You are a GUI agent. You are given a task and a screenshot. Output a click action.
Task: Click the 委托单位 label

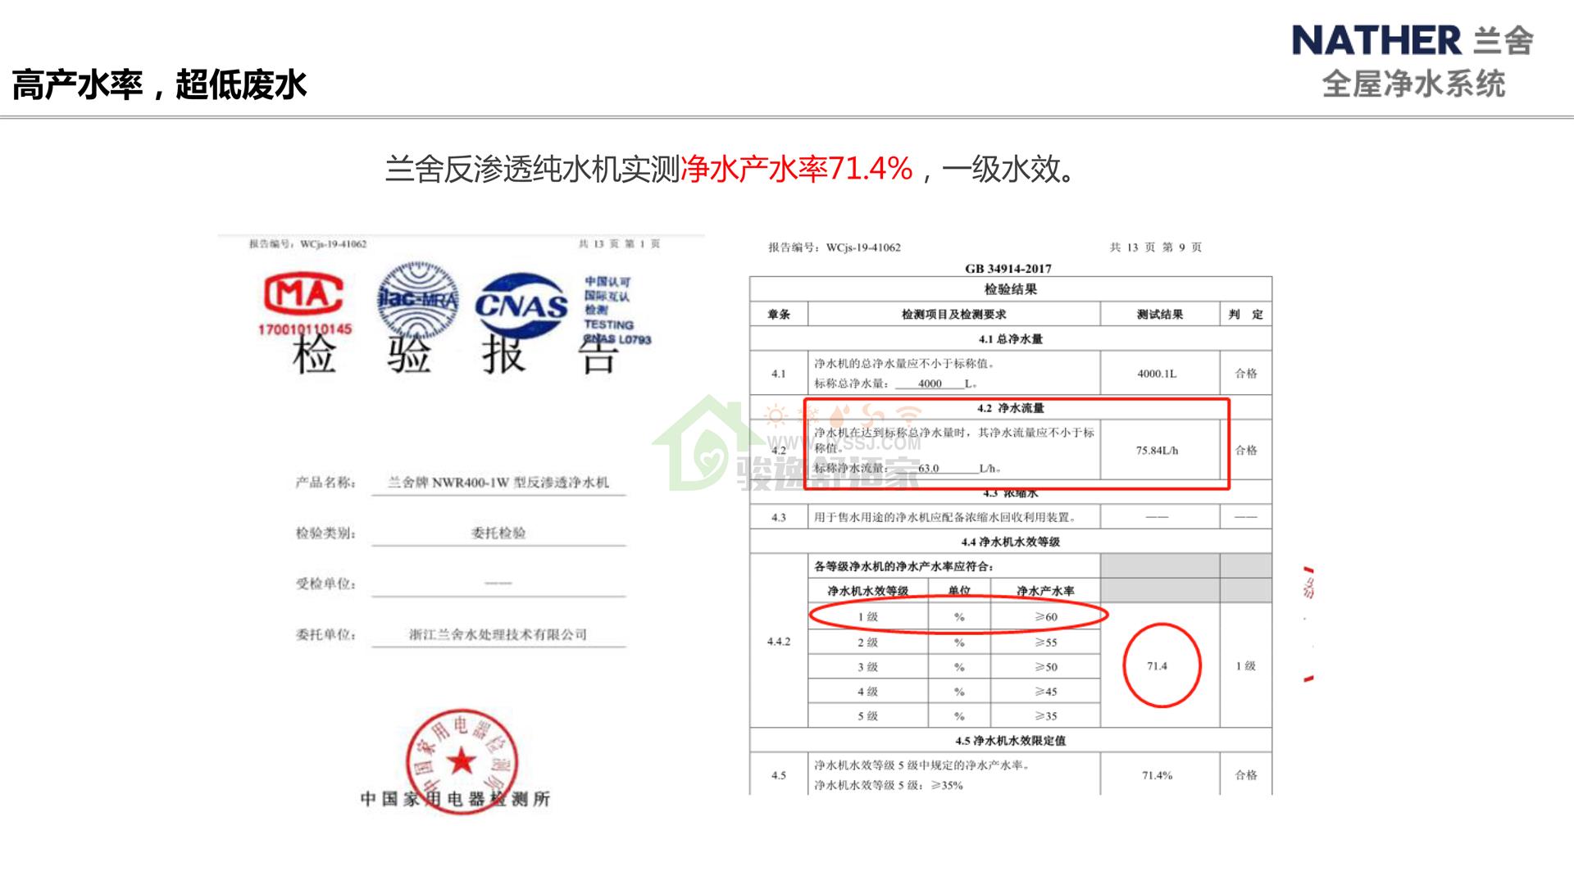coord(325,634)
